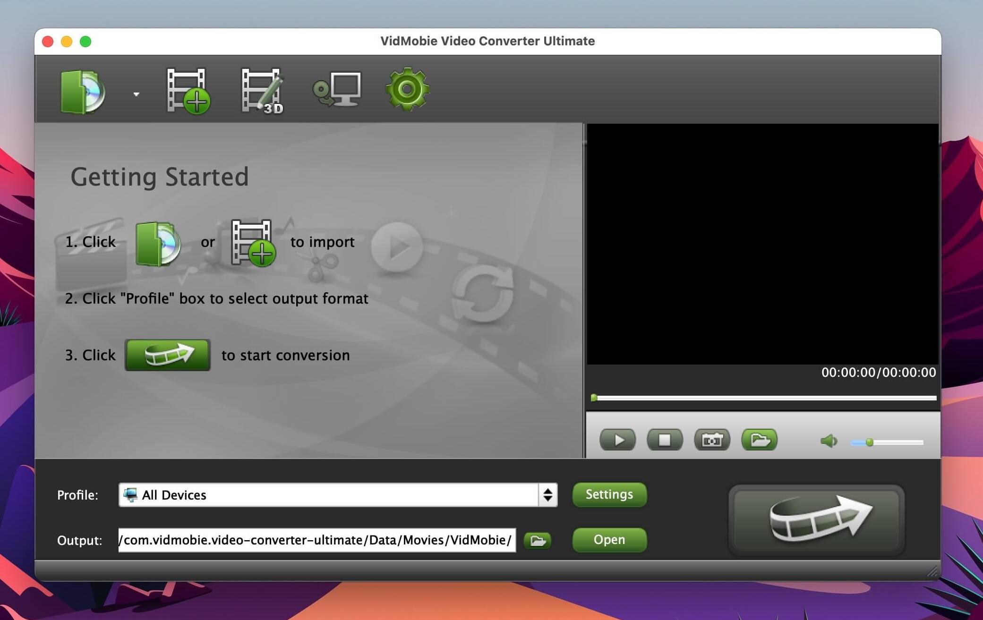Mute audio with the speaker icon
Screen dimensions: 983x620
pos(829,442)
